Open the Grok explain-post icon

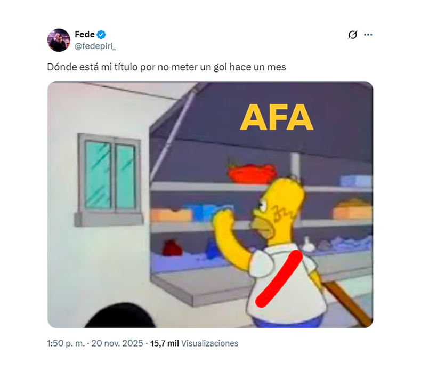tap(353, 35)
